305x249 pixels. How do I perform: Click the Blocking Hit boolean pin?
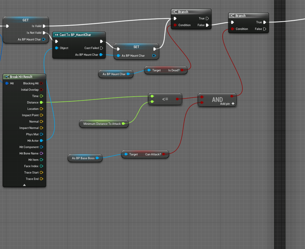pos(41,83)
